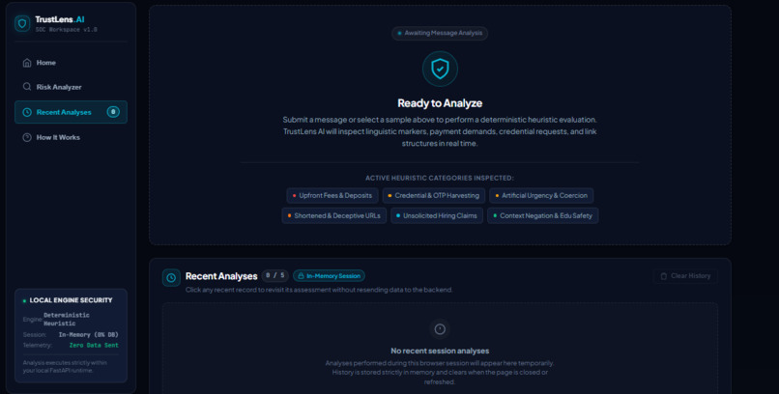Click the 0 / 5 history counter
The width and height of the screenshot is (779, 394).
(275, 276)
